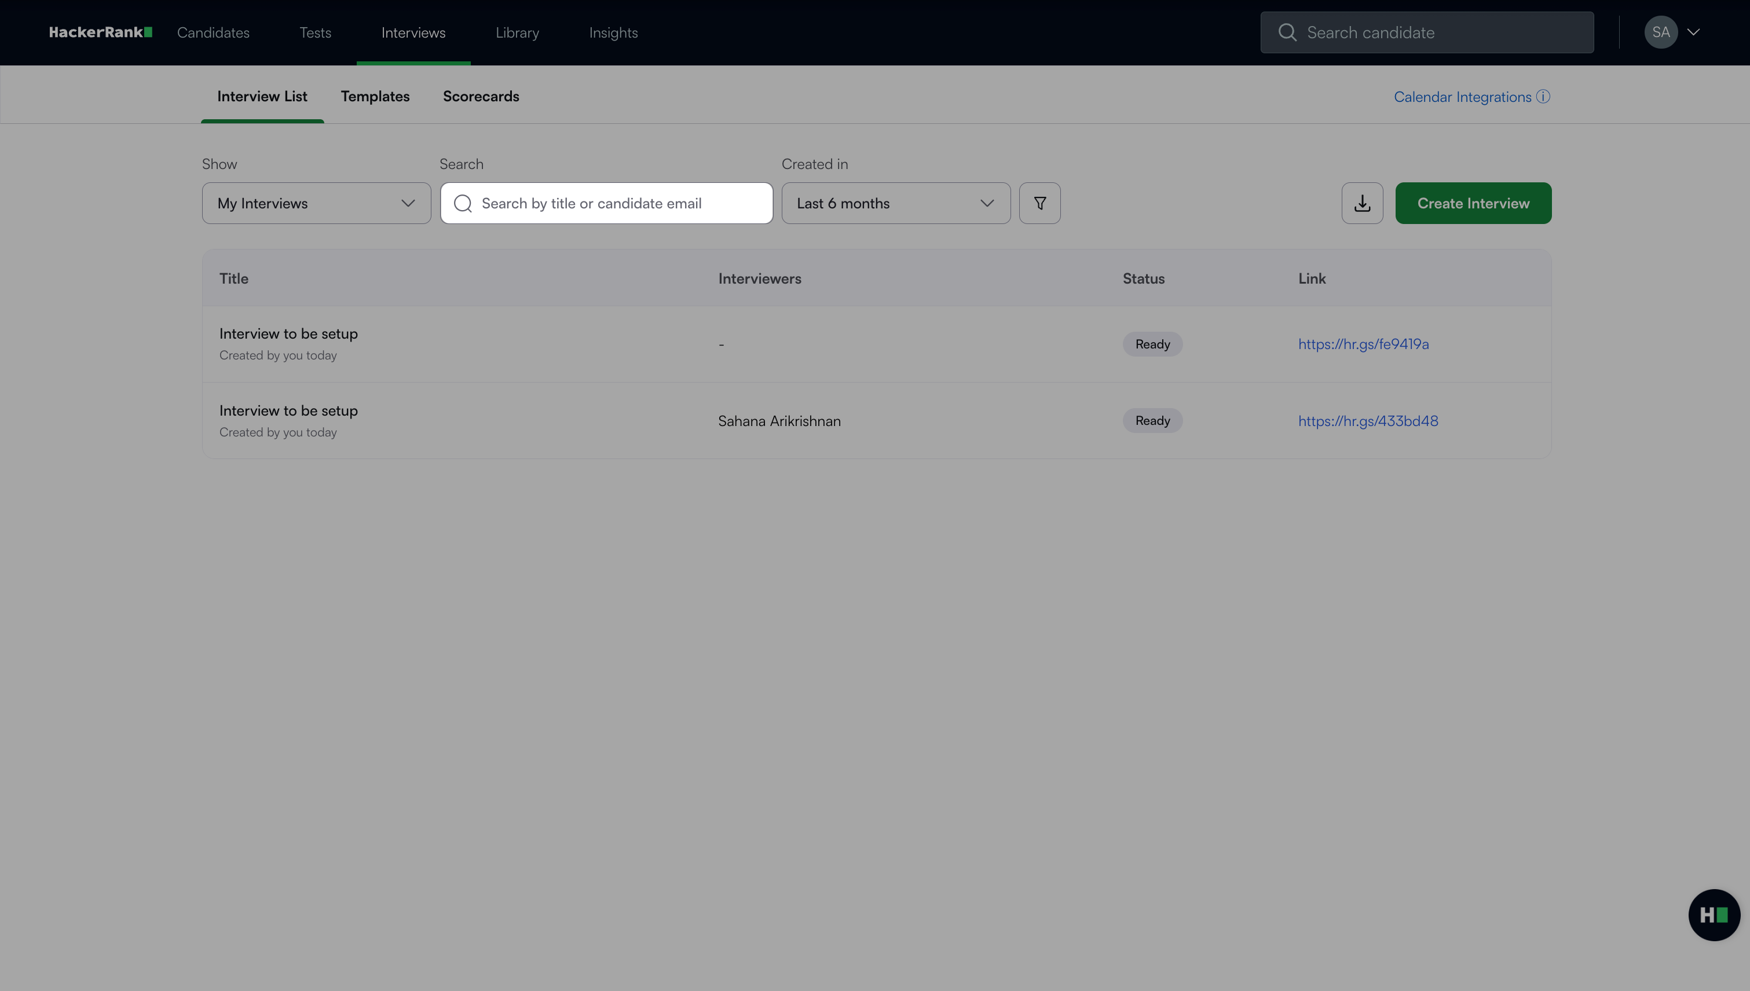This screenshot has height=991, width=1750.
Task: Switch to the Templates tab
Action: 375,97
